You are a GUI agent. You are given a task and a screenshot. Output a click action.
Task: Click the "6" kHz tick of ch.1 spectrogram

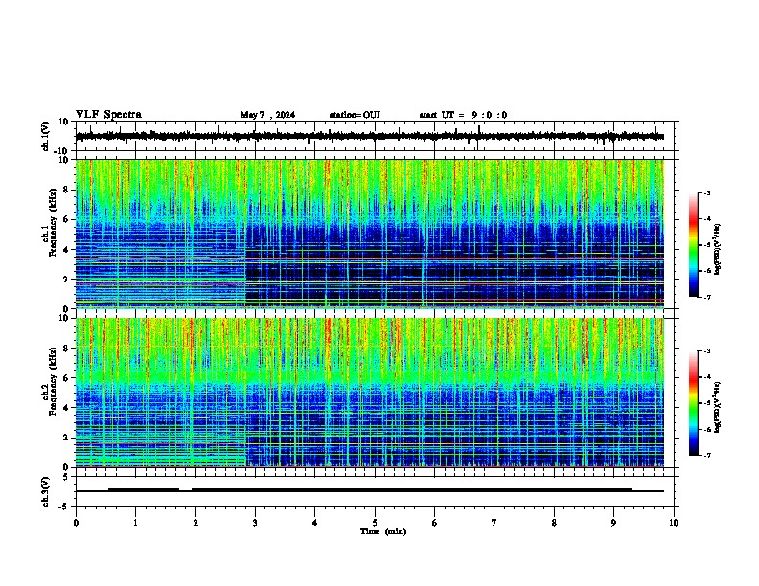point(66,220)
